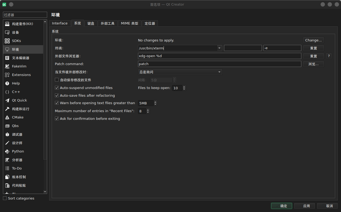
Task: Focus the /usr/bin/xterm terminal field
Action: 177,48
